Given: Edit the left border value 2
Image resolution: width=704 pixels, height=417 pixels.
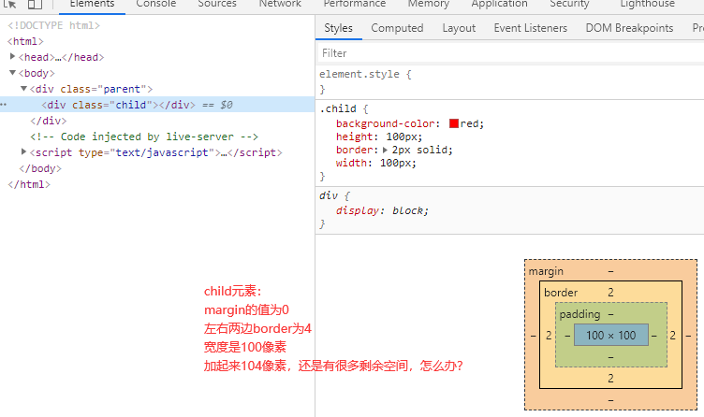Looking at the screenshot, I should [x=549, y=336].
